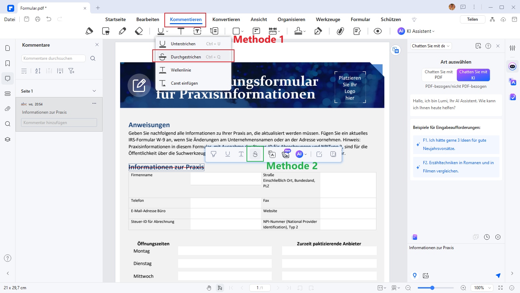The height and width of the screenshot is (293, 520).
Task: Send the AI chat message
Action: (x=498, y=275)
